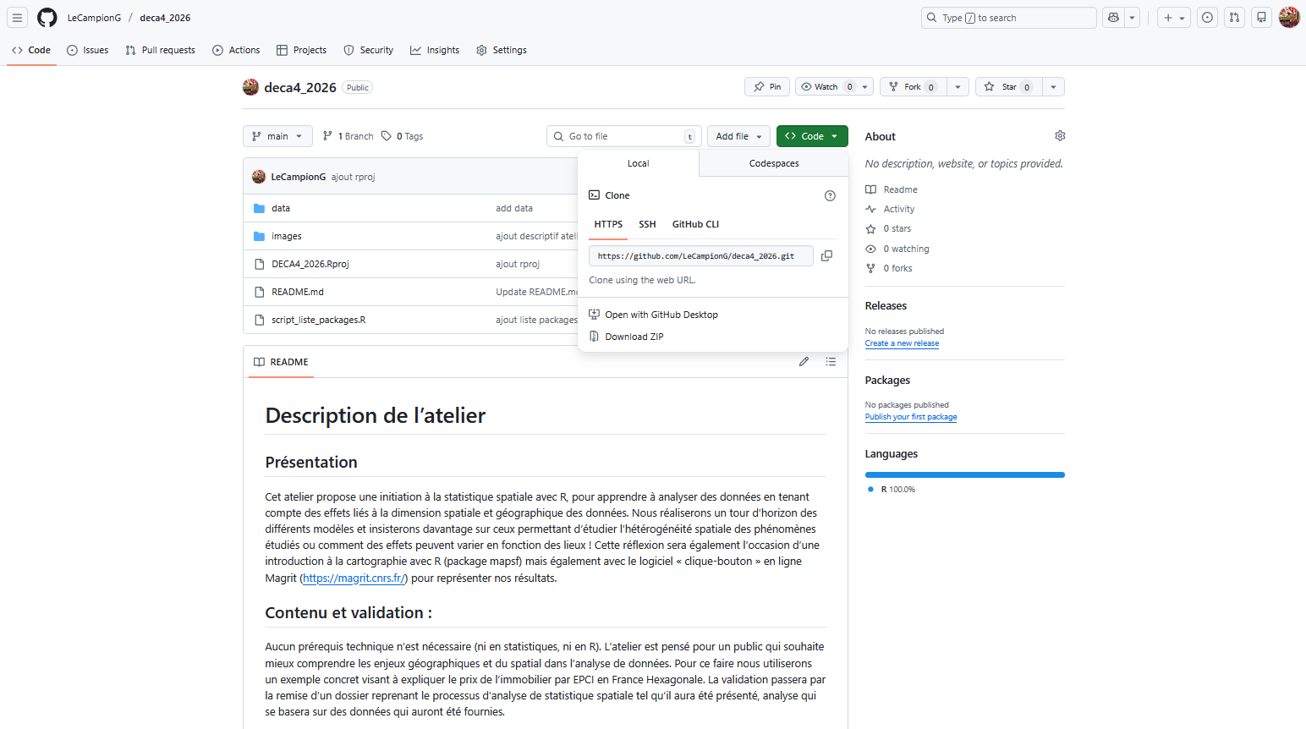Open the hamburger navigation menu
Image resolution: width=1306 pixels, height=729 pixels.
[x=17, y=18]
